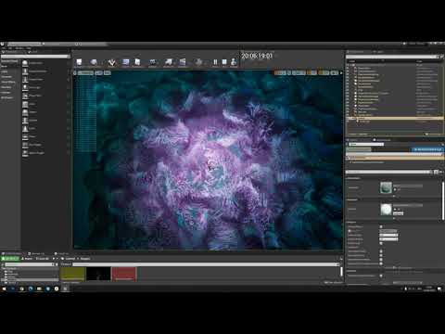Screen dimensions: 445x334
Task: Open the Source Control toolbar icon
Action: pyautogui.click(x=94, y=63)
